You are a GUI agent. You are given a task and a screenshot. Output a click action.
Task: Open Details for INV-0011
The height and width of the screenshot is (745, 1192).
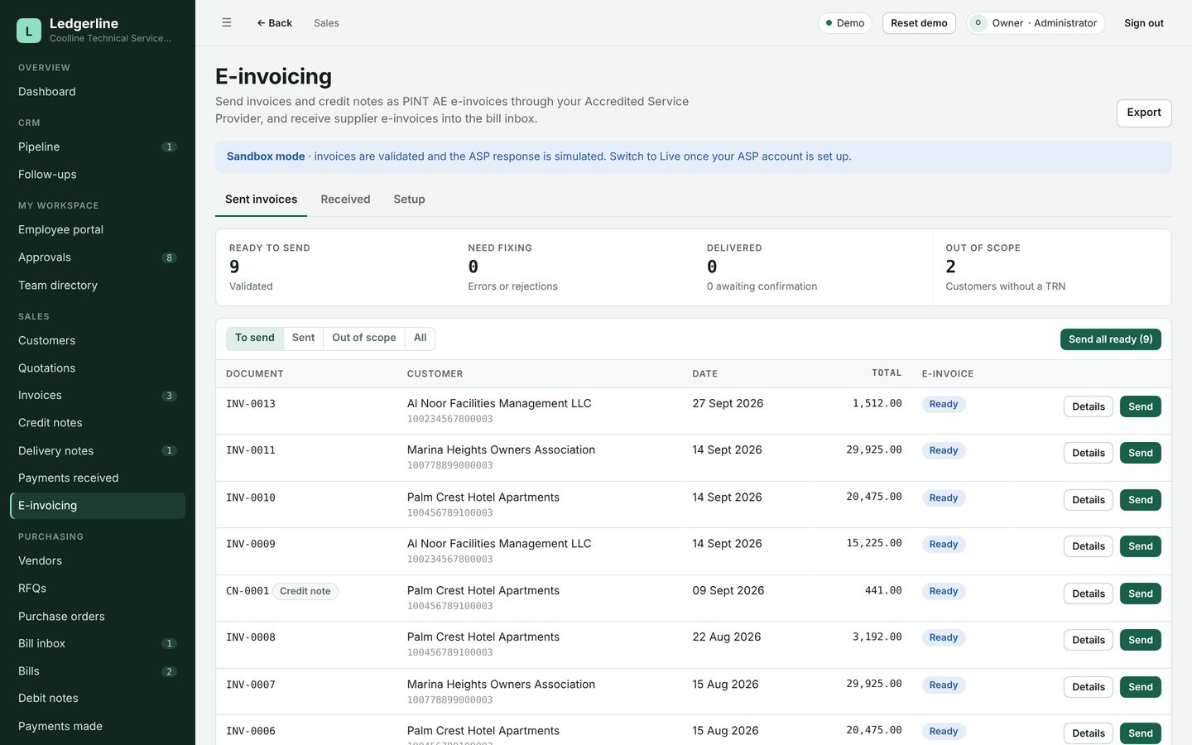1088,453
